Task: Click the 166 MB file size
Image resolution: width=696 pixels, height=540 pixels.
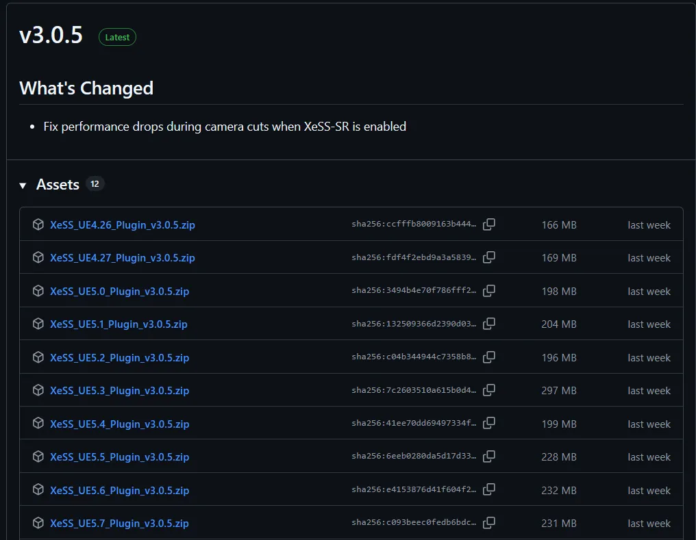Action: (x=559, y=224)
